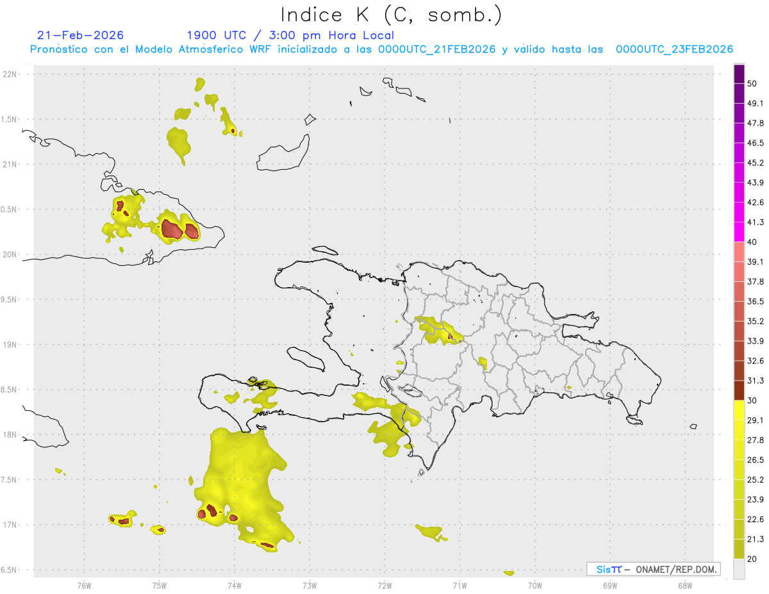Click the colorbar value 29.1
Image resolution: width=769 pixels, height=594 pixels.
click(756, 420)
